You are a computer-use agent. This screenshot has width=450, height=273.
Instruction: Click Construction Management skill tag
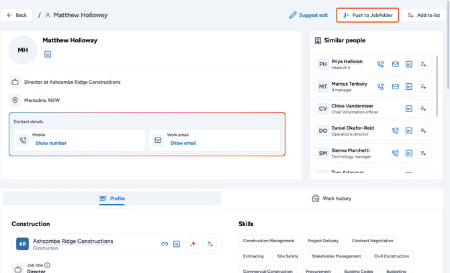(x=269, y=241)
